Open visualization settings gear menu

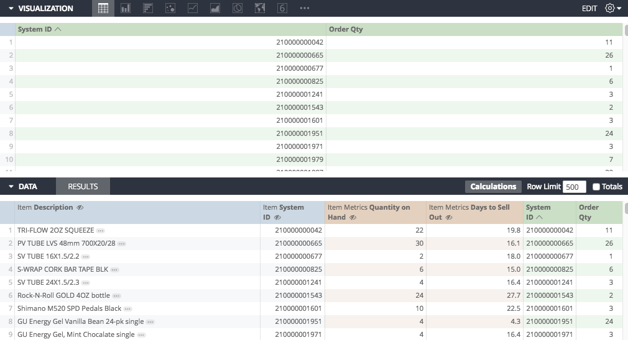click(613, 8)
